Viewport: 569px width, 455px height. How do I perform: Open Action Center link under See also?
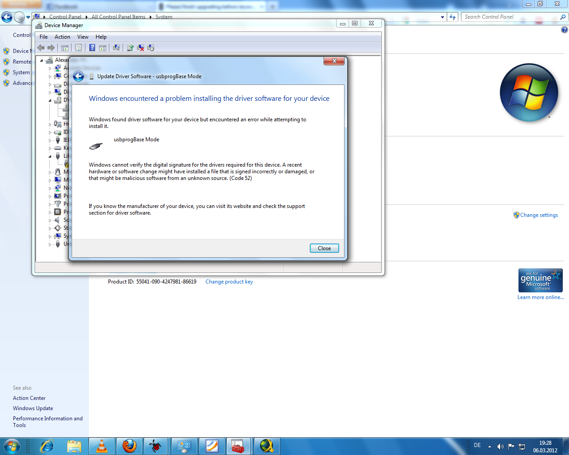(x=29, y=398)
